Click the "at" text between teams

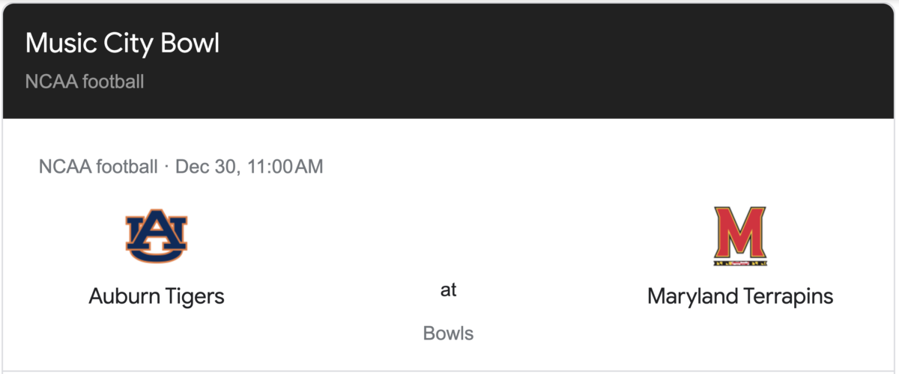click(448, 290)
